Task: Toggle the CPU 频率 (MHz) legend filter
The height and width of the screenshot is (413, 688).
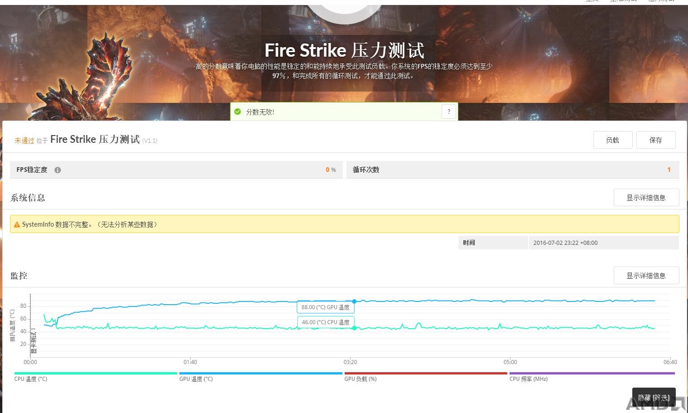Action: [x=529, y=379]
